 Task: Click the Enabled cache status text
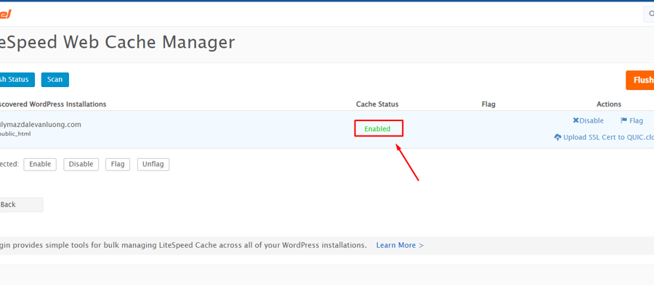click(x=377, y=129)
